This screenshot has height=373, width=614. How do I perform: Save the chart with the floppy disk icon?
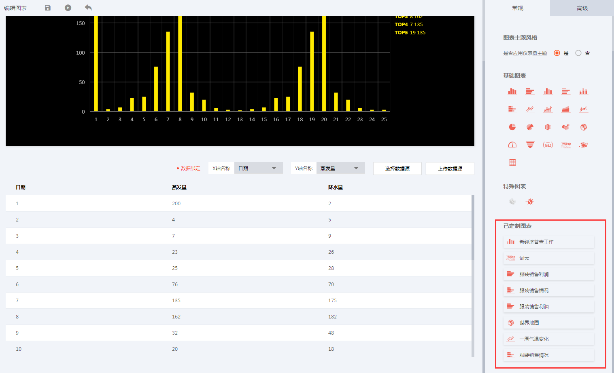48,8
